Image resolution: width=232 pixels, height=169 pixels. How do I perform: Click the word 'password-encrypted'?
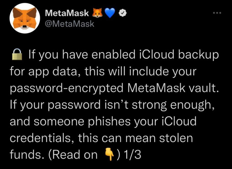click(x=66, y=88)
